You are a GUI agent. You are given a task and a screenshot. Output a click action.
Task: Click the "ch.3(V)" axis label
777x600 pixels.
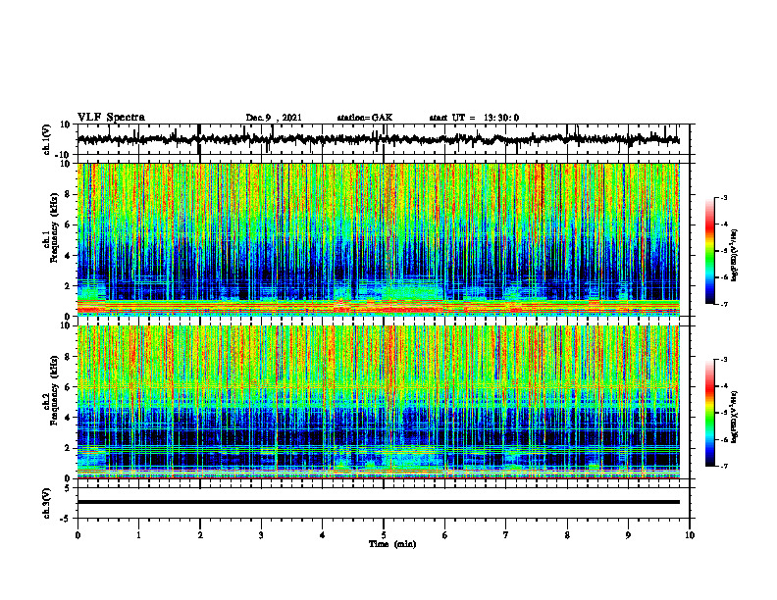pyautogui.click(x=47, y=503)
